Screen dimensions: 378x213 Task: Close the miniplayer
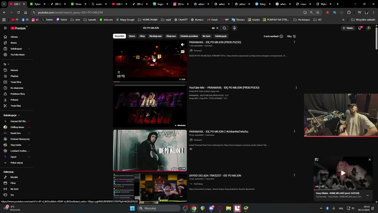pos(369,160)
